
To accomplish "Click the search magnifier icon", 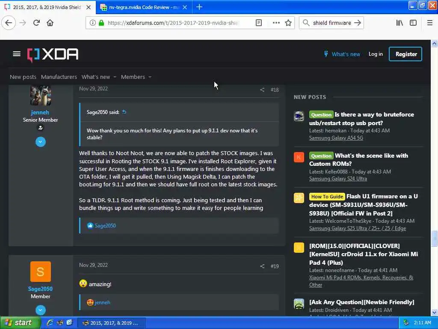I will 306,23.
